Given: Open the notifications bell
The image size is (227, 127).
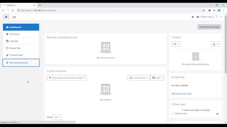Looking at the screenshot, I should click(193, 17).
